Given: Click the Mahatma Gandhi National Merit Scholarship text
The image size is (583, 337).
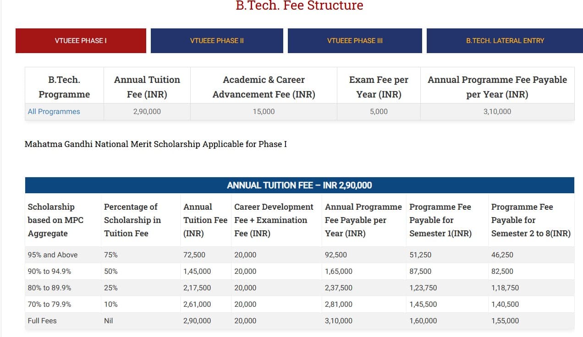Looking at the screenshot, I should [x=156, y=144].
